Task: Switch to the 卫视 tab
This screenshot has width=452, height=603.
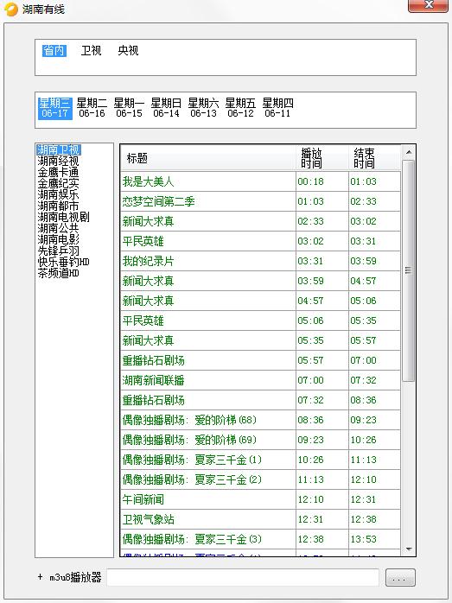Action: coord(91,50)
